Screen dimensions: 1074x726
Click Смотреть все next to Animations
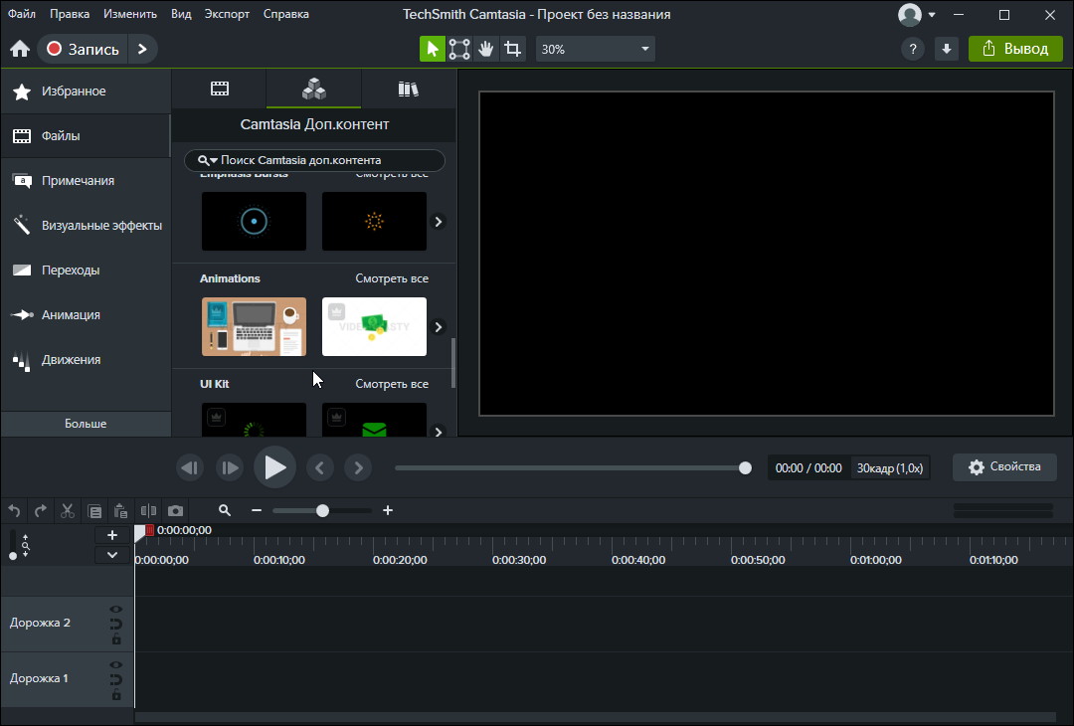tap(392, 278)
